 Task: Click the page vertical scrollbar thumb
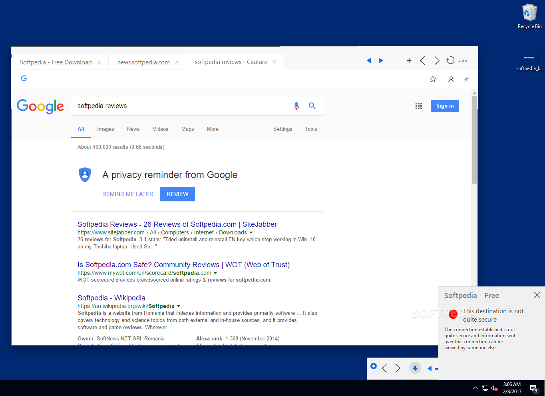click(x=474, y=140)
